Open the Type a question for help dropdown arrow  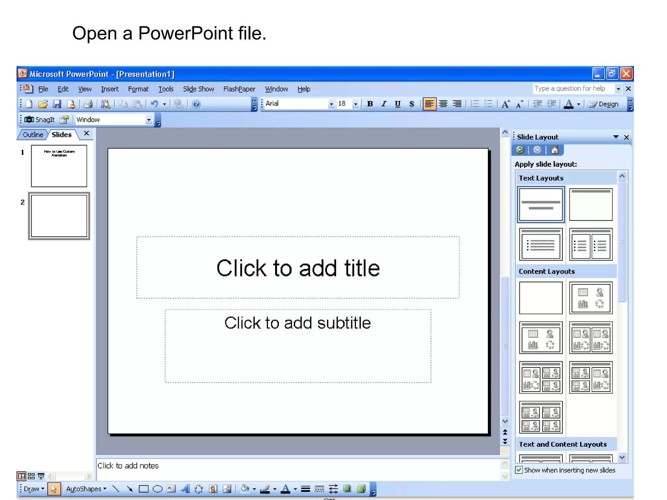tap(618, 89)
